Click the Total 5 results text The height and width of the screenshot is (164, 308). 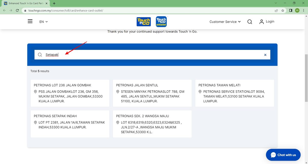(x=40, y=71)
